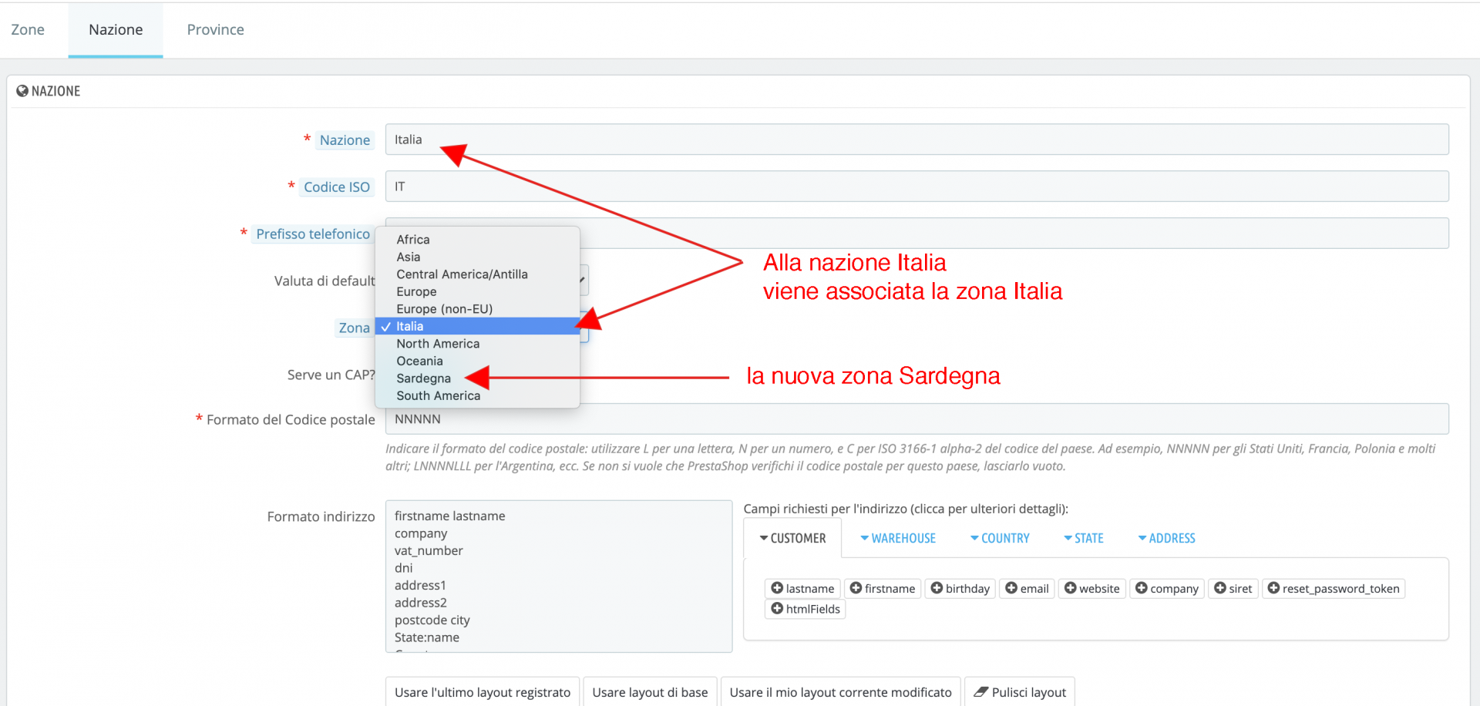
Task: Choose Europe zone option
Action: (477, 291)
